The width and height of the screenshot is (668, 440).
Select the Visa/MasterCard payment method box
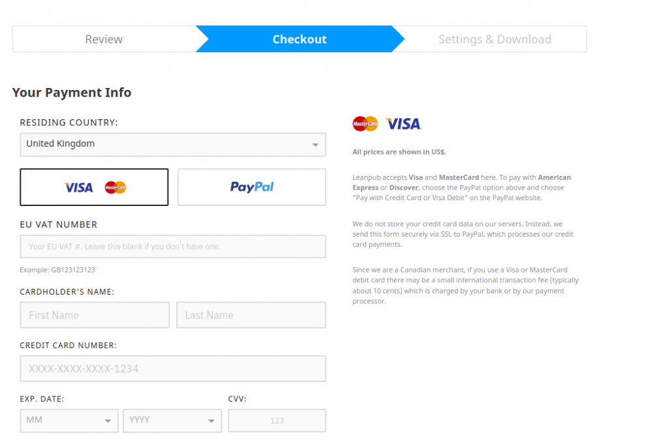click(94, 187)
